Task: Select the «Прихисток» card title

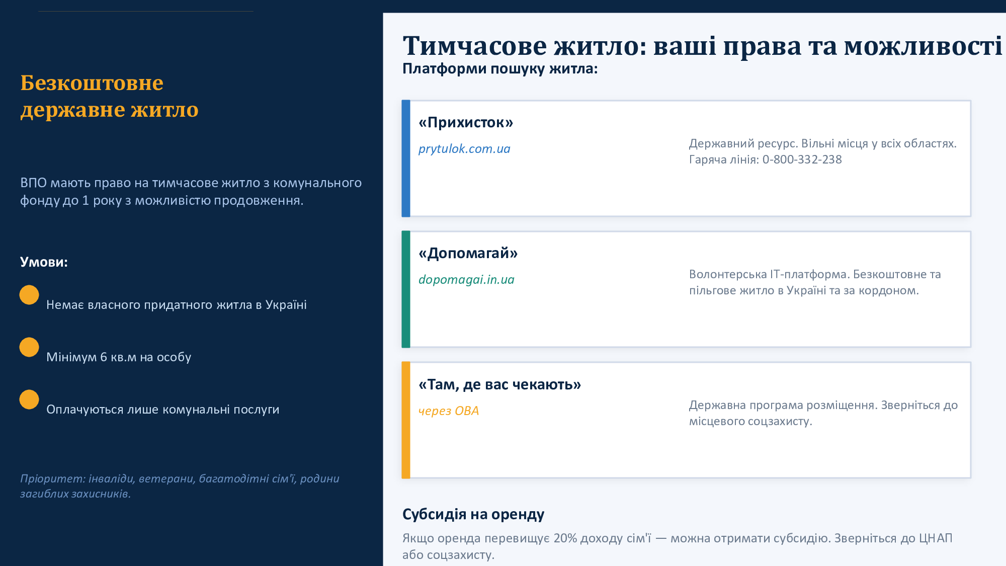Action: 466,122
